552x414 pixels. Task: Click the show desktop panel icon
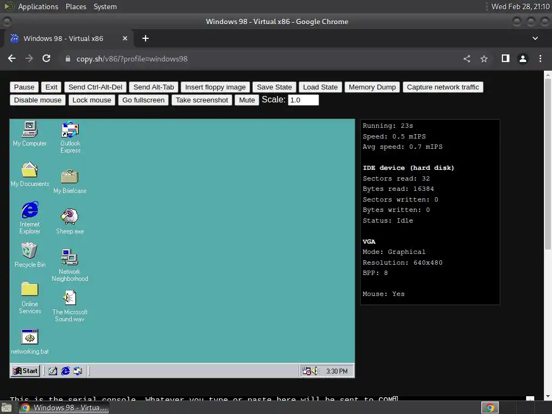[x=6, y=408]
